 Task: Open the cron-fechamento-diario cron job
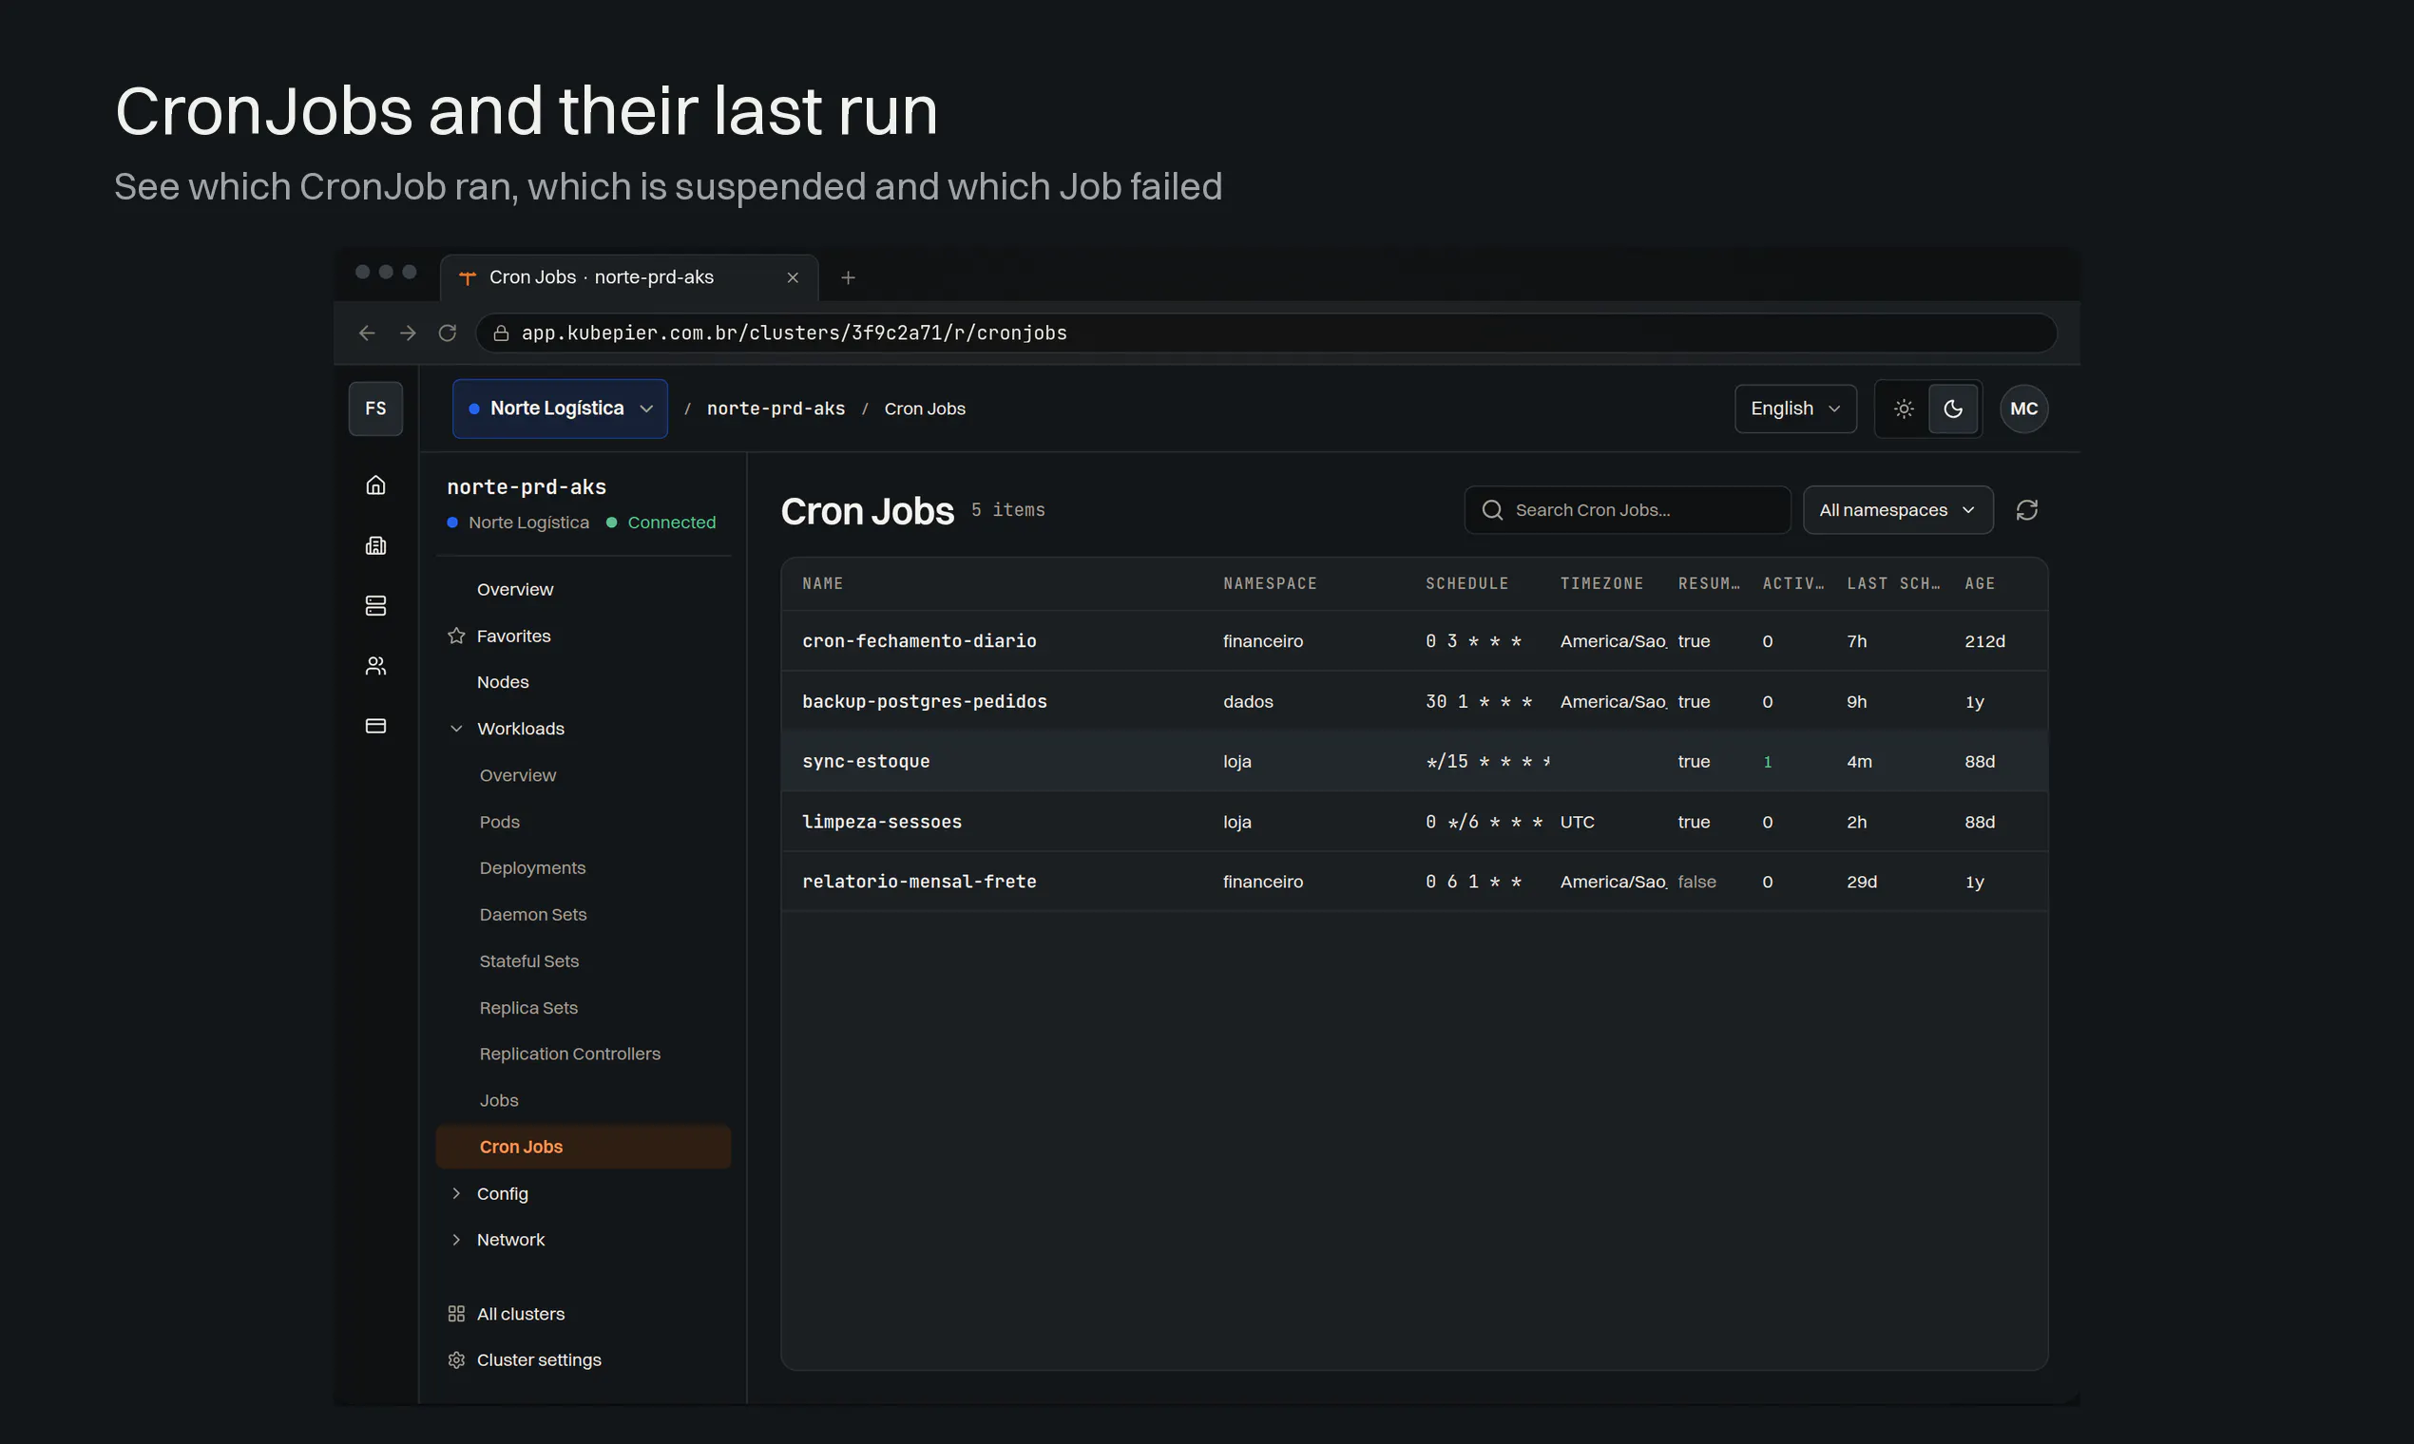(x=919, y=641)
